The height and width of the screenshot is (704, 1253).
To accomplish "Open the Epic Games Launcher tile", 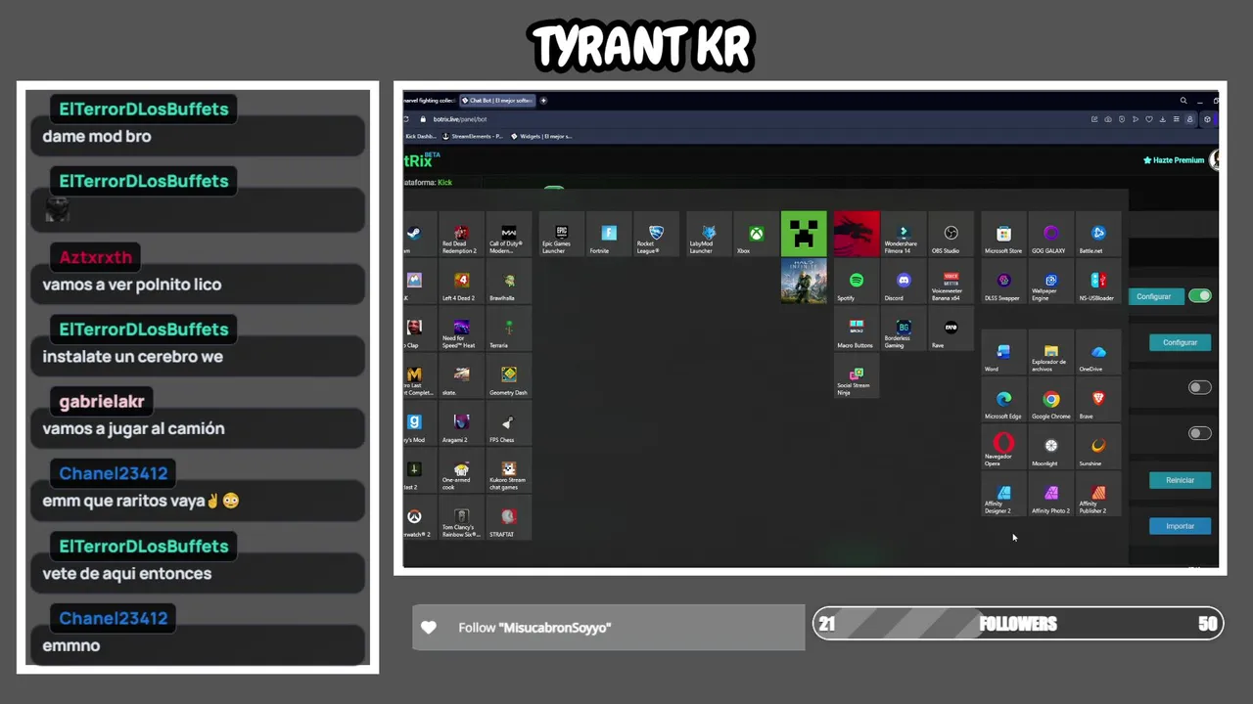I will point(561,235).
